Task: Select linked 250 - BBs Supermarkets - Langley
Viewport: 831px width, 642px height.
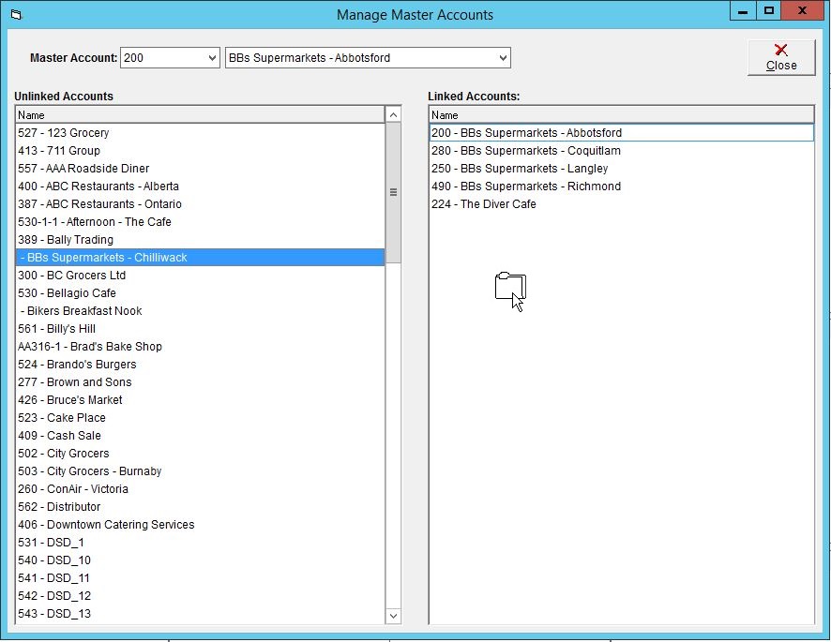Action: tap(621, 169)
